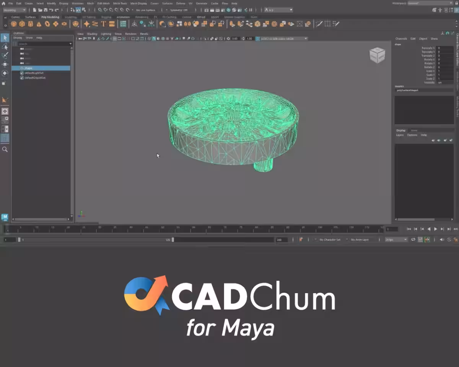Image resolution: width=459 pixels, height=367 pixels.
Task: Select the shape row in the Outliner
Action: (41, 68)
